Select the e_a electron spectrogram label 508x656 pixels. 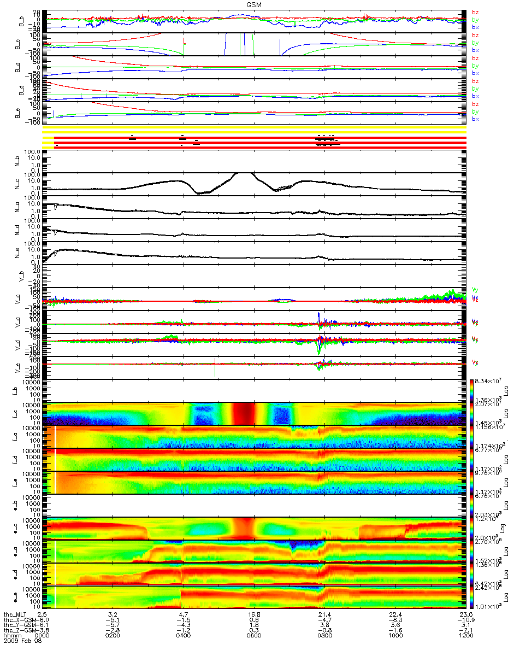(16, 552)
